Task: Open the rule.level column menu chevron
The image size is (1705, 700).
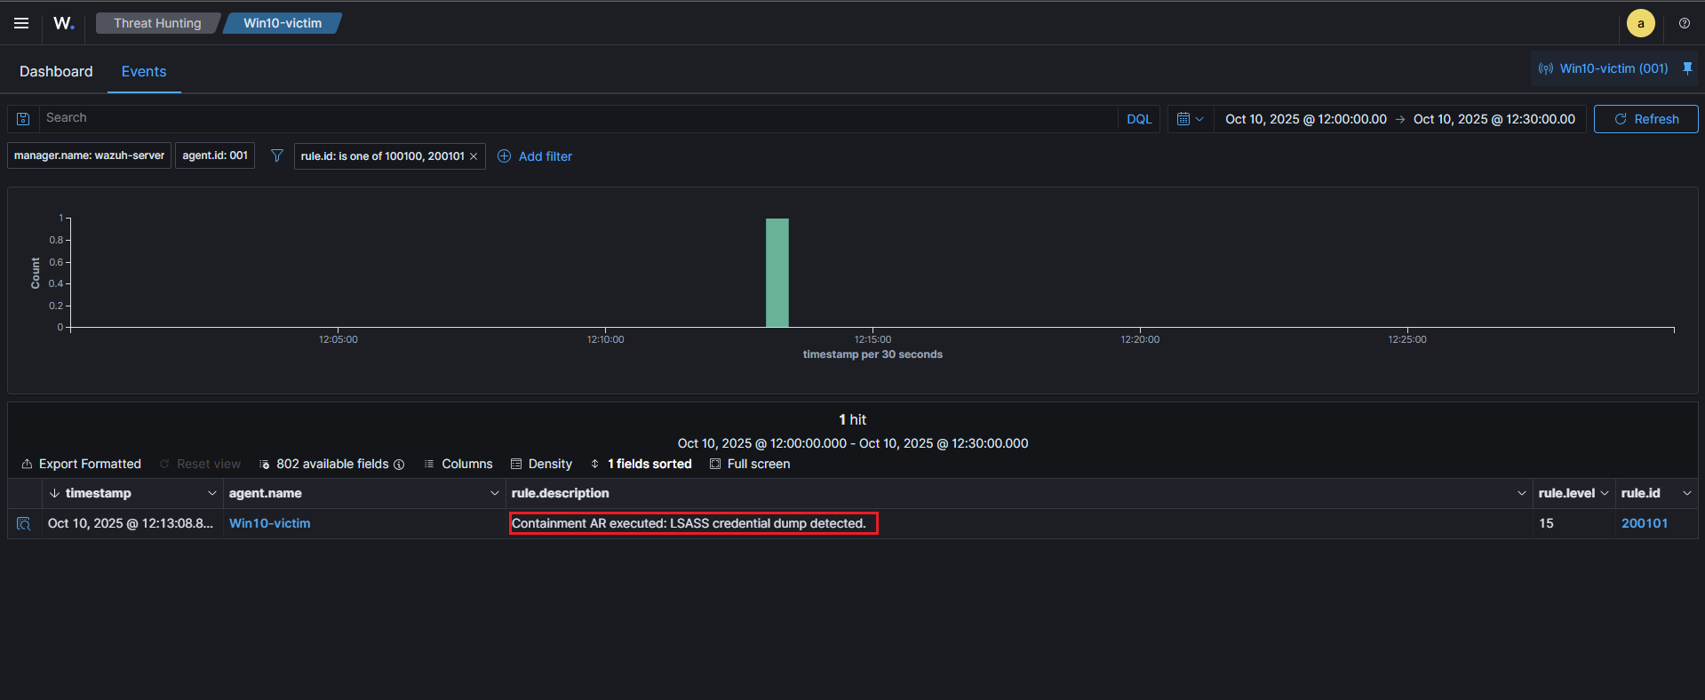Action: (x=1604, y=493)
